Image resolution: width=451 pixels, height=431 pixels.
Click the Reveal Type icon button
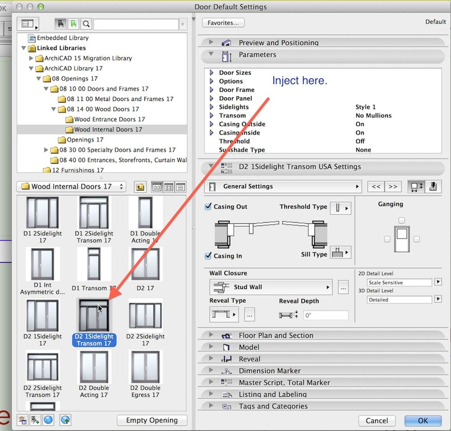[224, 314]
